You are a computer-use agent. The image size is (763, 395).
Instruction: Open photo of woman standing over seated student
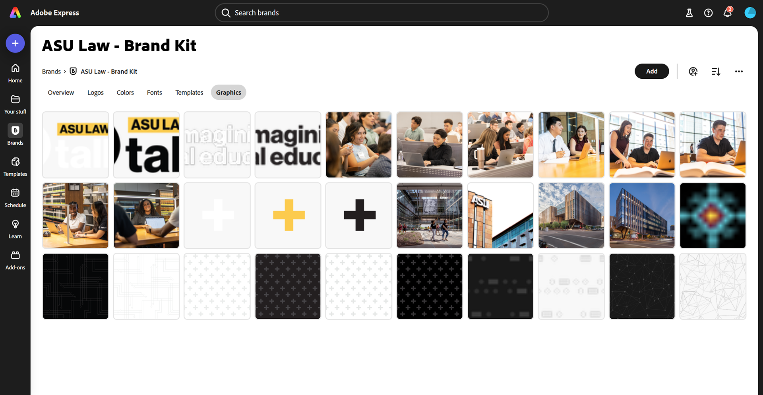642,145
